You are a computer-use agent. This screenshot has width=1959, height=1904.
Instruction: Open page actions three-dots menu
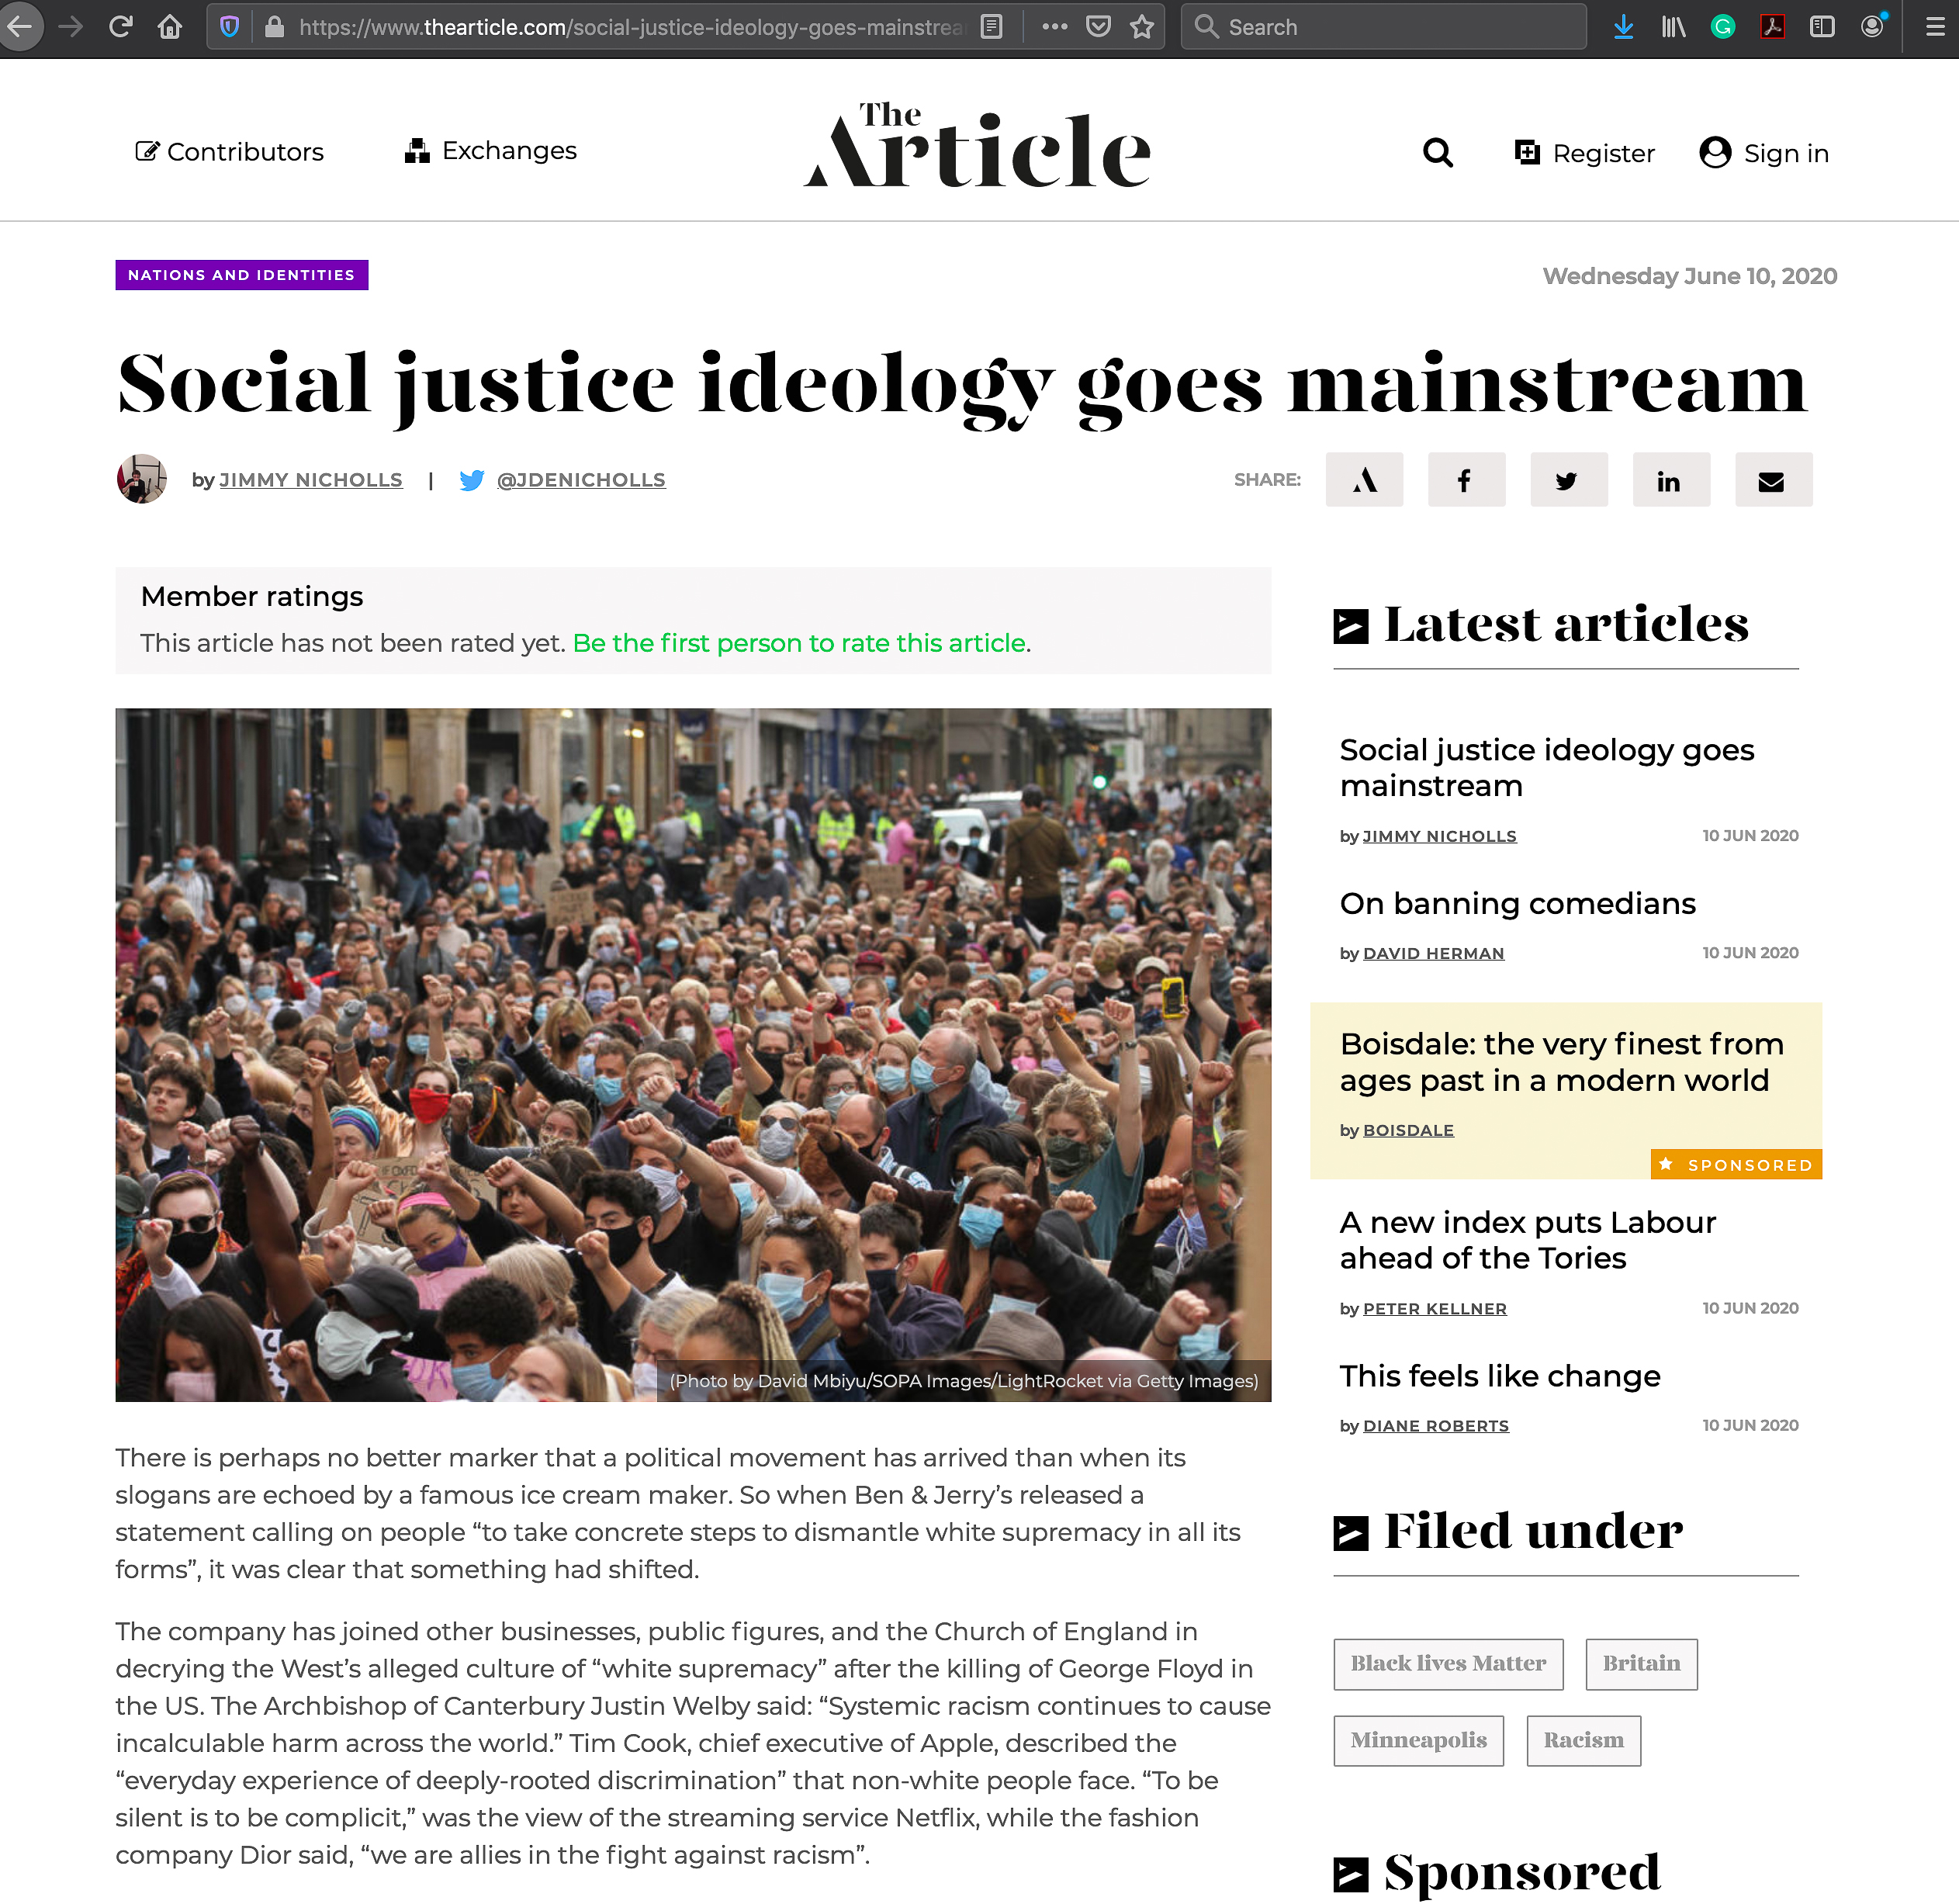(1054, 27)
